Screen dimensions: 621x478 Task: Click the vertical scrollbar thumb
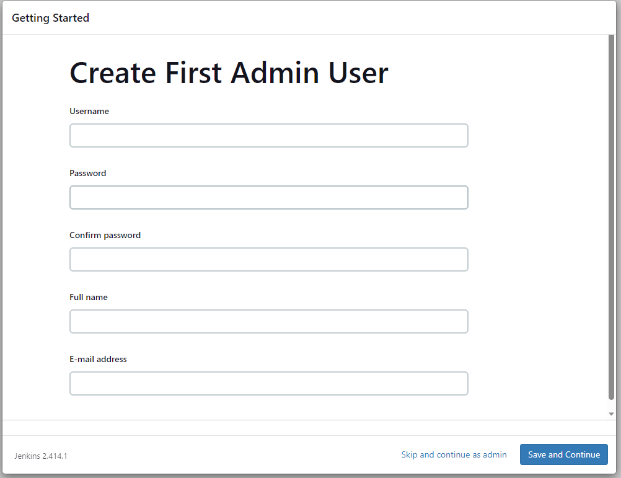(x=611, y=217)
